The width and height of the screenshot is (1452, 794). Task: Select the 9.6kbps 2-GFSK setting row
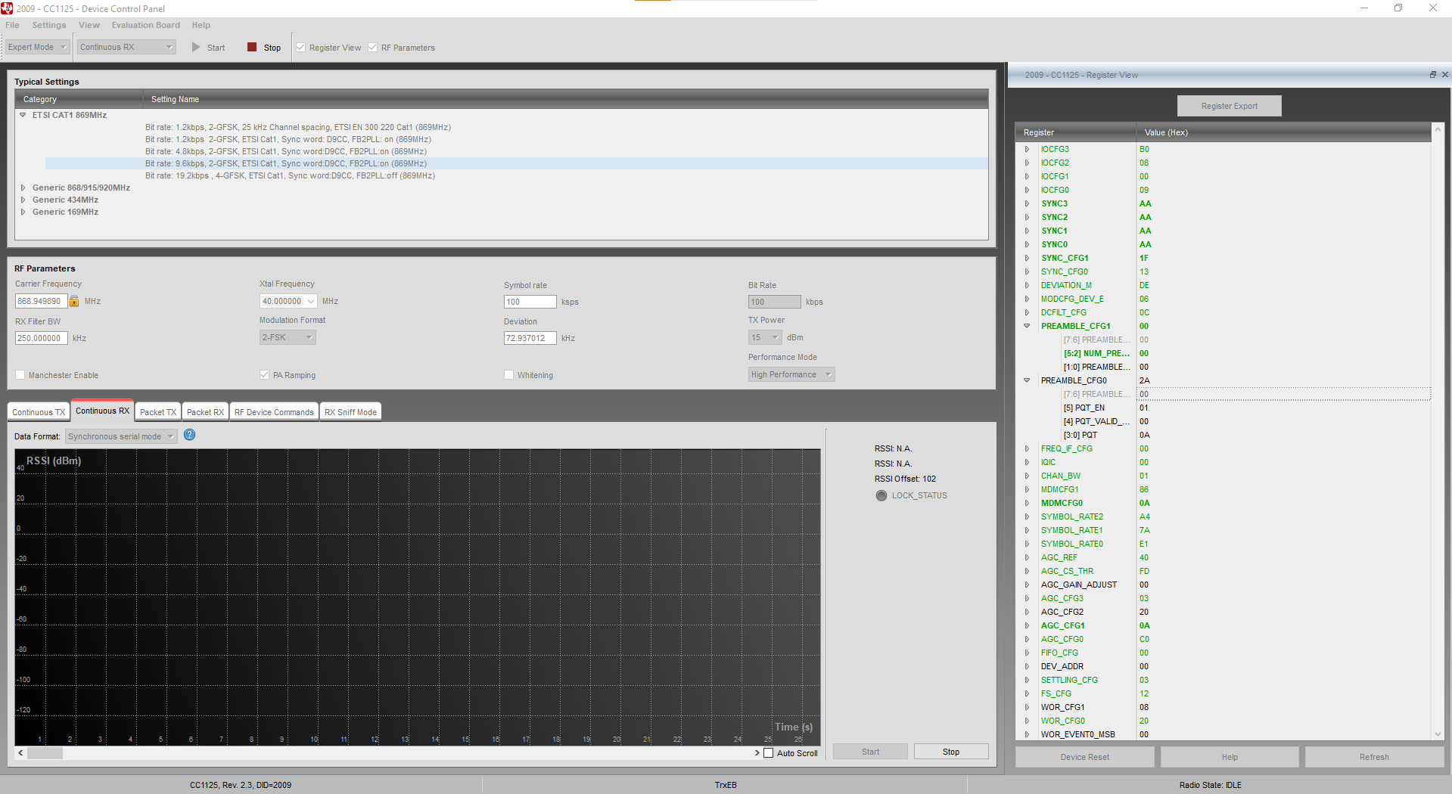coord(516,163)
